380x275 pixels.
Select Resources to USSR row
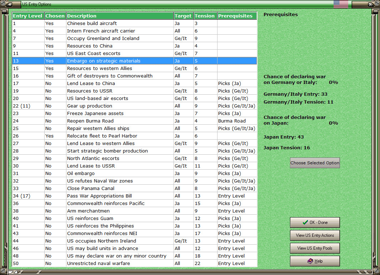pyautogui.click(x=135, y=91)
